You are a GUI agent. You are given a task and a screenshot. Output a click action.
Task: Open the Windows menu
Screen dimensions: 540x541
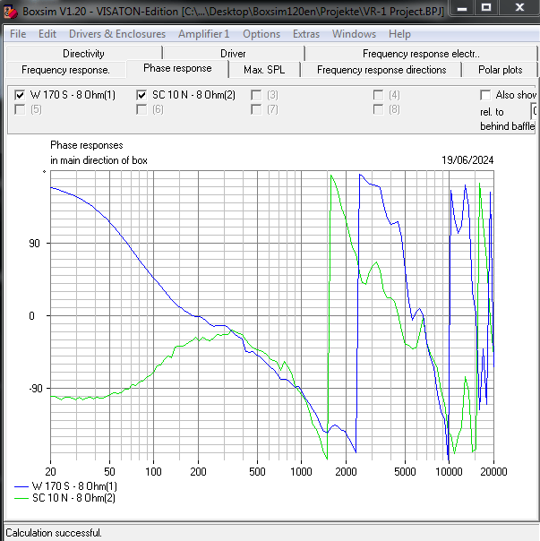pos(354,34)
